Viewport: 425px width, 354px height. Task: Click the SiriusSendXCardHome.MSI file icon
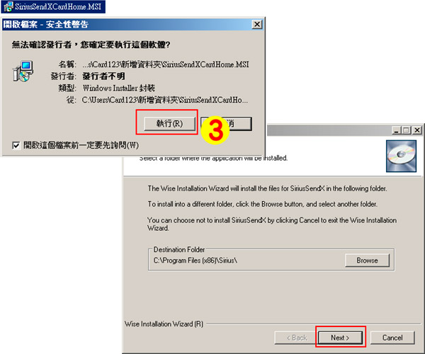(x=8, y=7)
